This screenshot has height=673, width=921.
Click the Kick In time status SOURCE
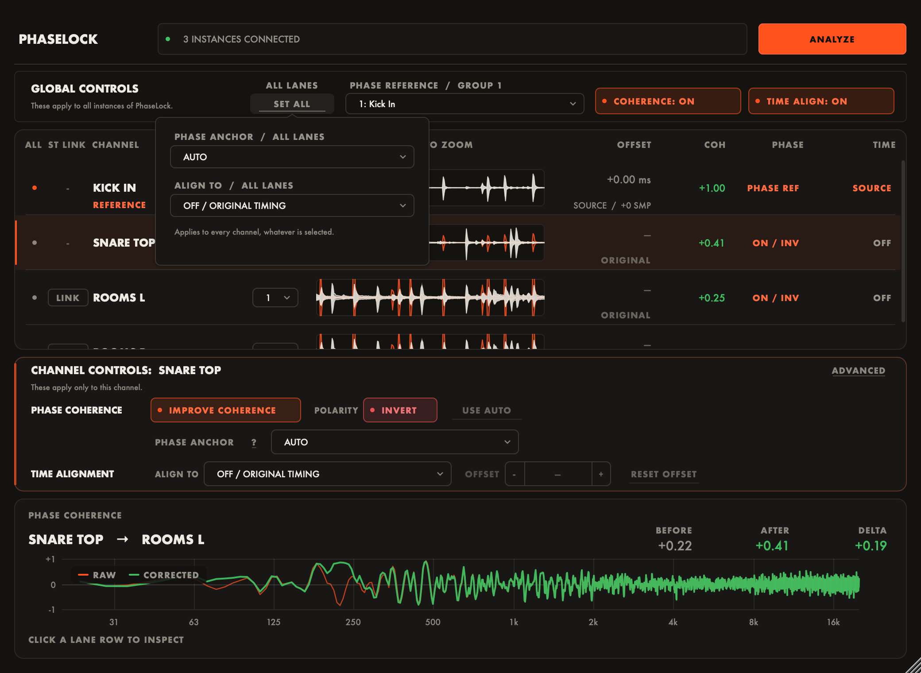[x=872, y=188]
